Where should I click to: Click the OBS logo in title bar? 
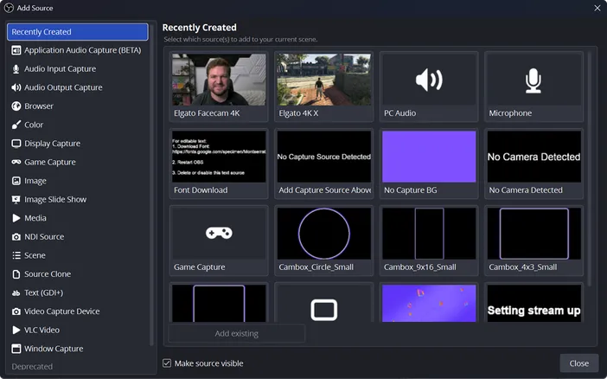[9, 8]
